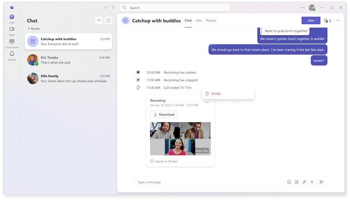350x200 pixels.
Task: Open the Activity bell icon
Action: (x=12, y=54)
